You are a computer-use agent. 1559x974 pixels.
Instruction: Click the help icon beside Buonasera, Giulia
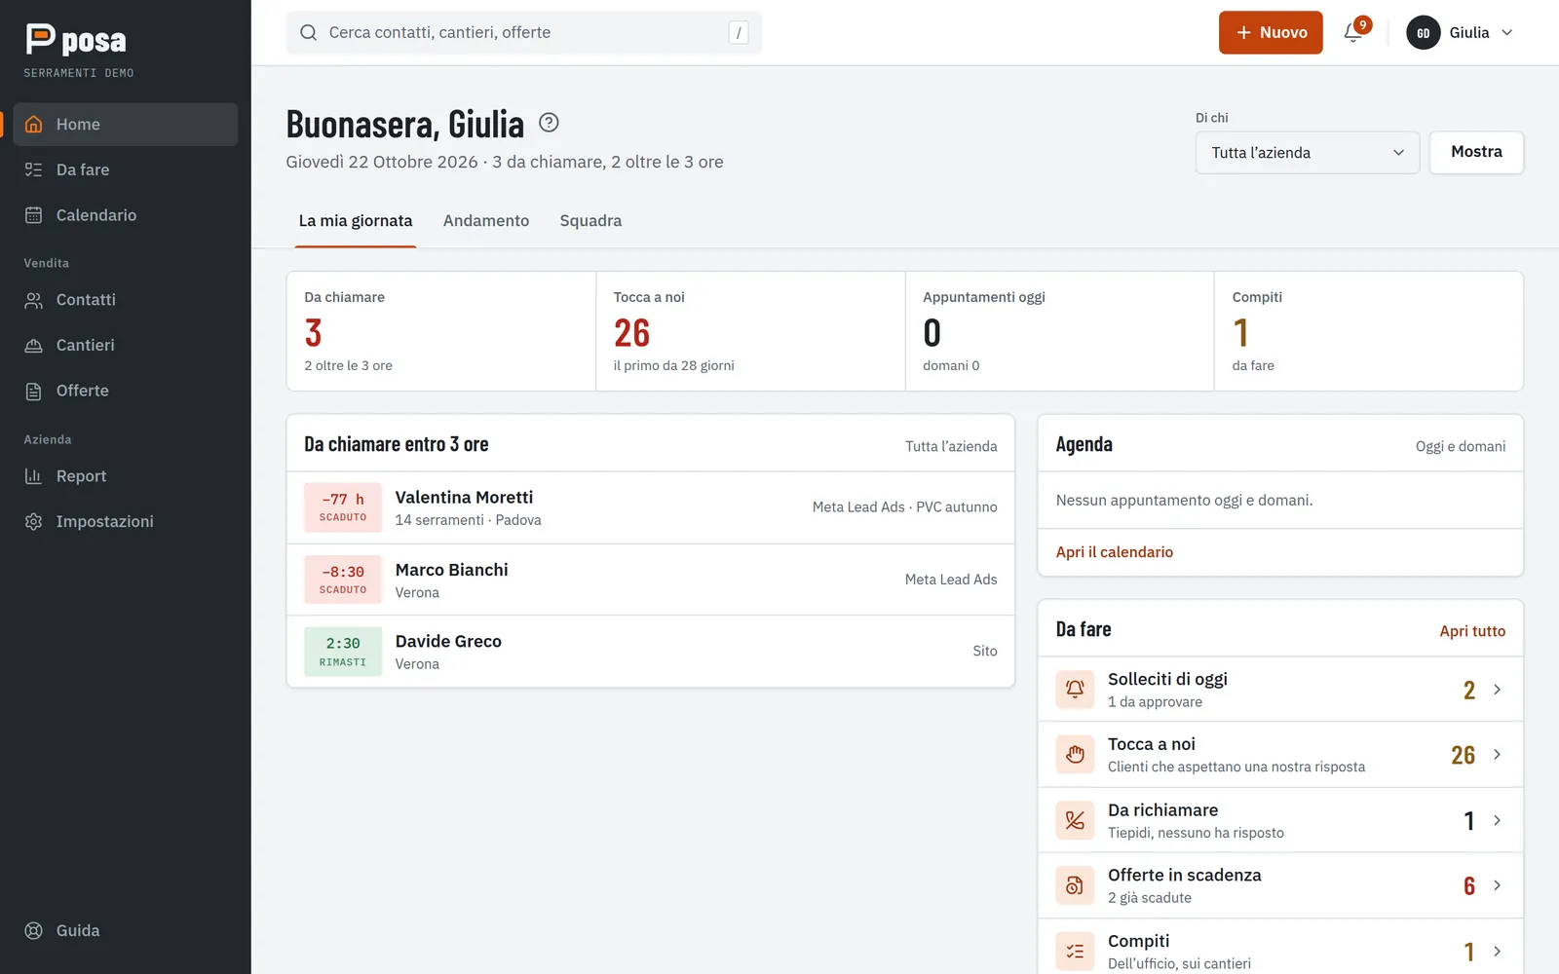pyautogui.click(x=549, y=123)
